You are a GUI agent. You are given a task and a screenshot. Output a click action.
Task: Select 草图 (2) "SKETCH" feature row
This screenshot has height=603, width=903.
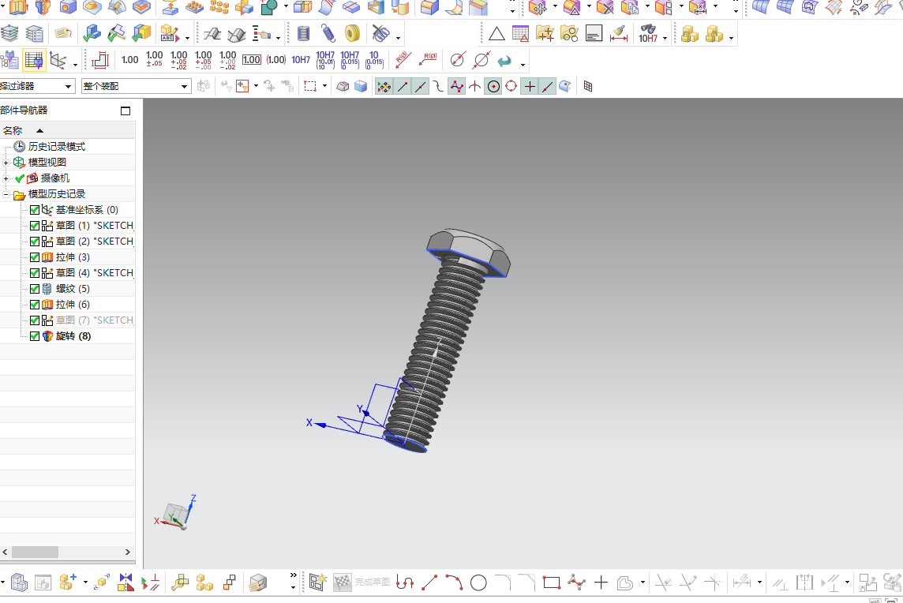pos(95,241)
